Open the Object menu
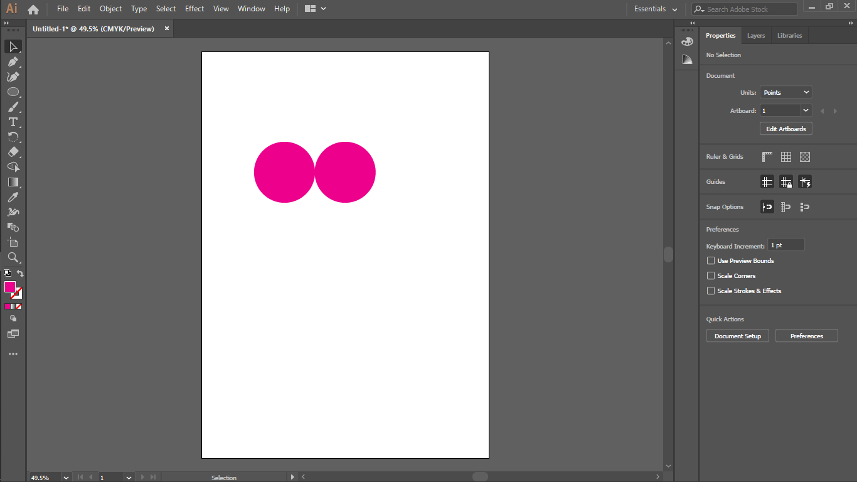Screen dimensions: 857x482 110,9
